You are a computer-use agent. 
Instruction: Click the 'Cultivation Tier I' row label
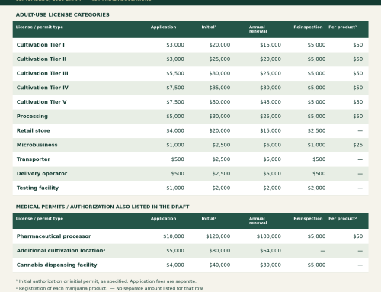[40, 45]
